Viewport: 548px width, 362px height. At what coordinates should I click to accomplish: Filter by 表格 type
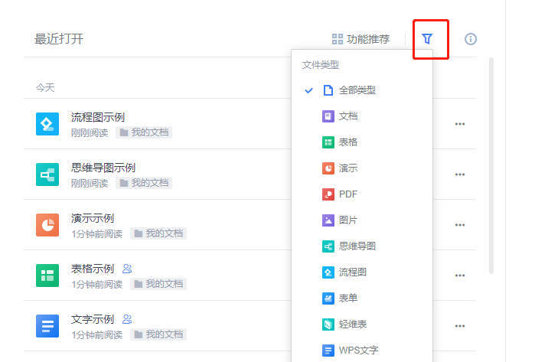pyautogui.click(x=362, y=142)
